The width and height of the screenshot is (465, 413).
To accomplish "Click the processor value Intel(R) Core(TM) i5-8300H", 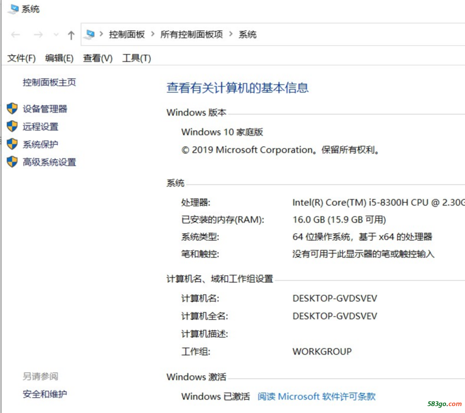I will (379, 202).
